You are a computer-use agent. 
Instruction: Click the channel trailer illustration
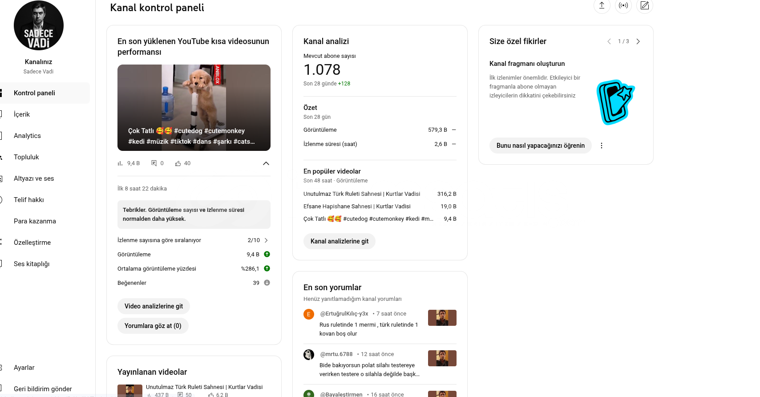615,102
